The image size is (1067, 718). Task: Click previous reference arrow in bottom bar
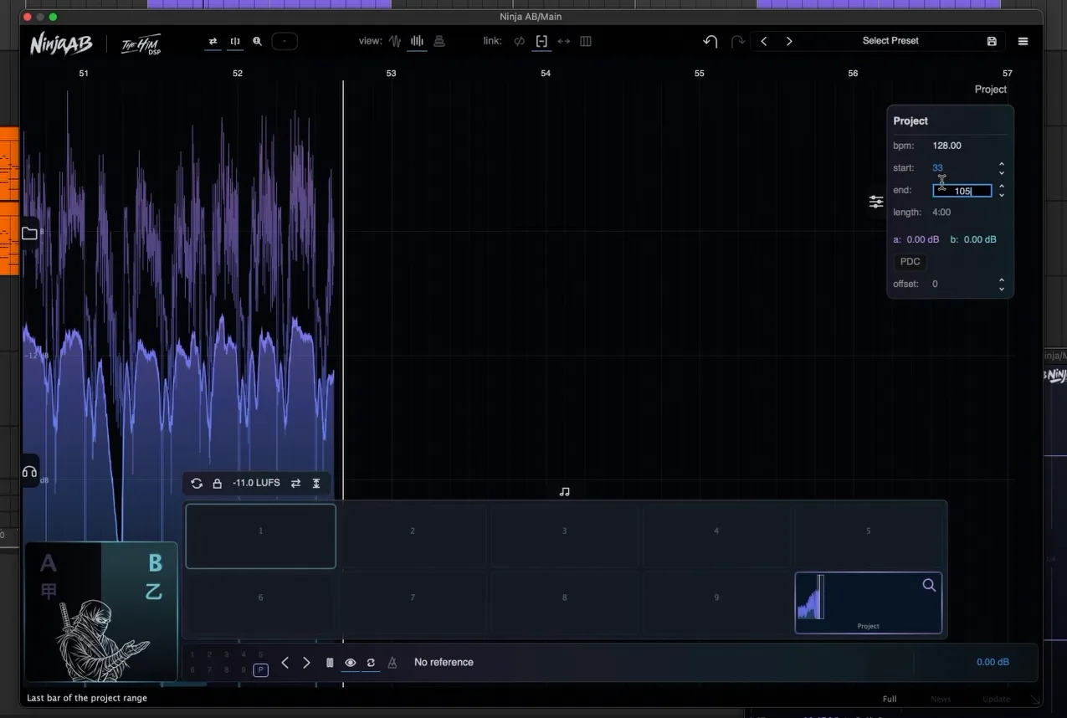pos(285,663)
